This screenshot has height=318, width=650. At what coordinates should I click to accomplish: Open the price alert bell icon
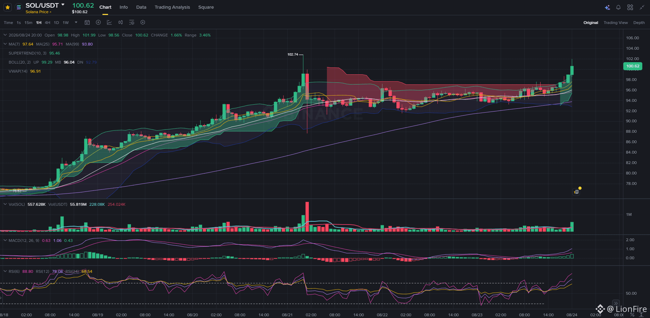(618, 7)
